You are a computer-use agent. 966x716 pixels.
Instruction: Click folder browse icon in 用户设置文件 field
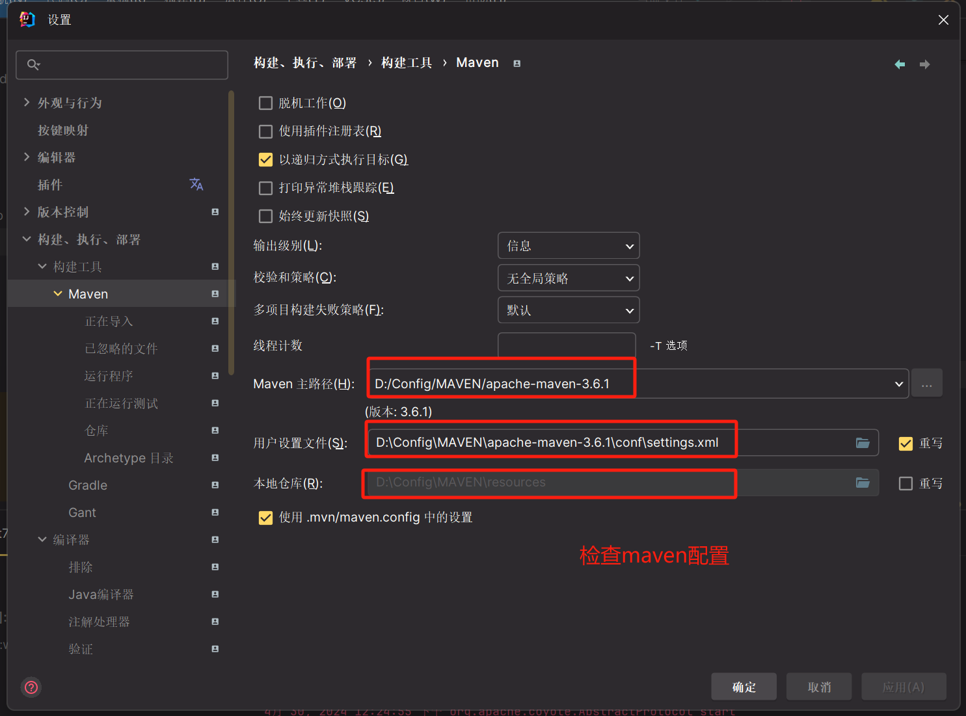[863, 443]
